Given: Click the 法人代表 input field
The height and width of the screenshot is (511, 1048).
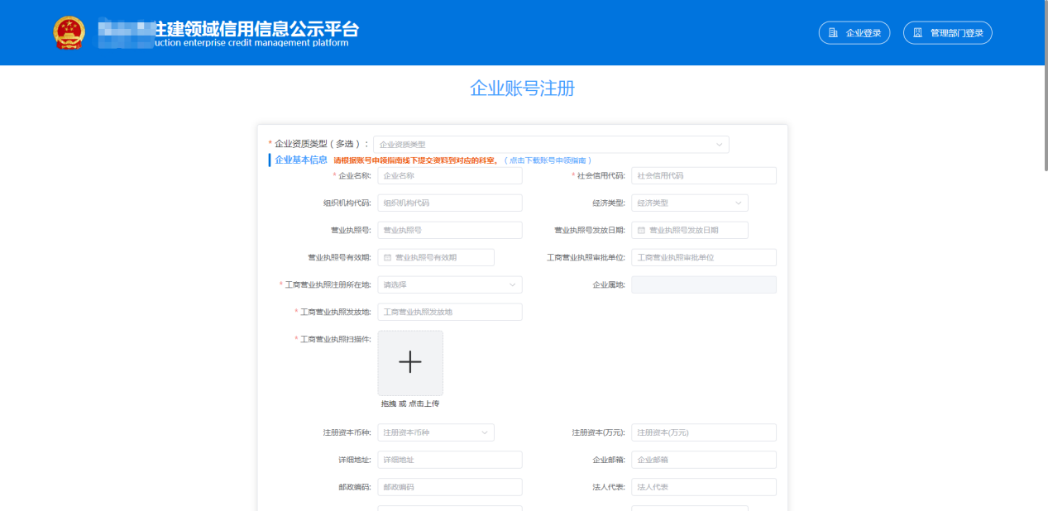Looking at the screenshot, I should click(703, 487).
